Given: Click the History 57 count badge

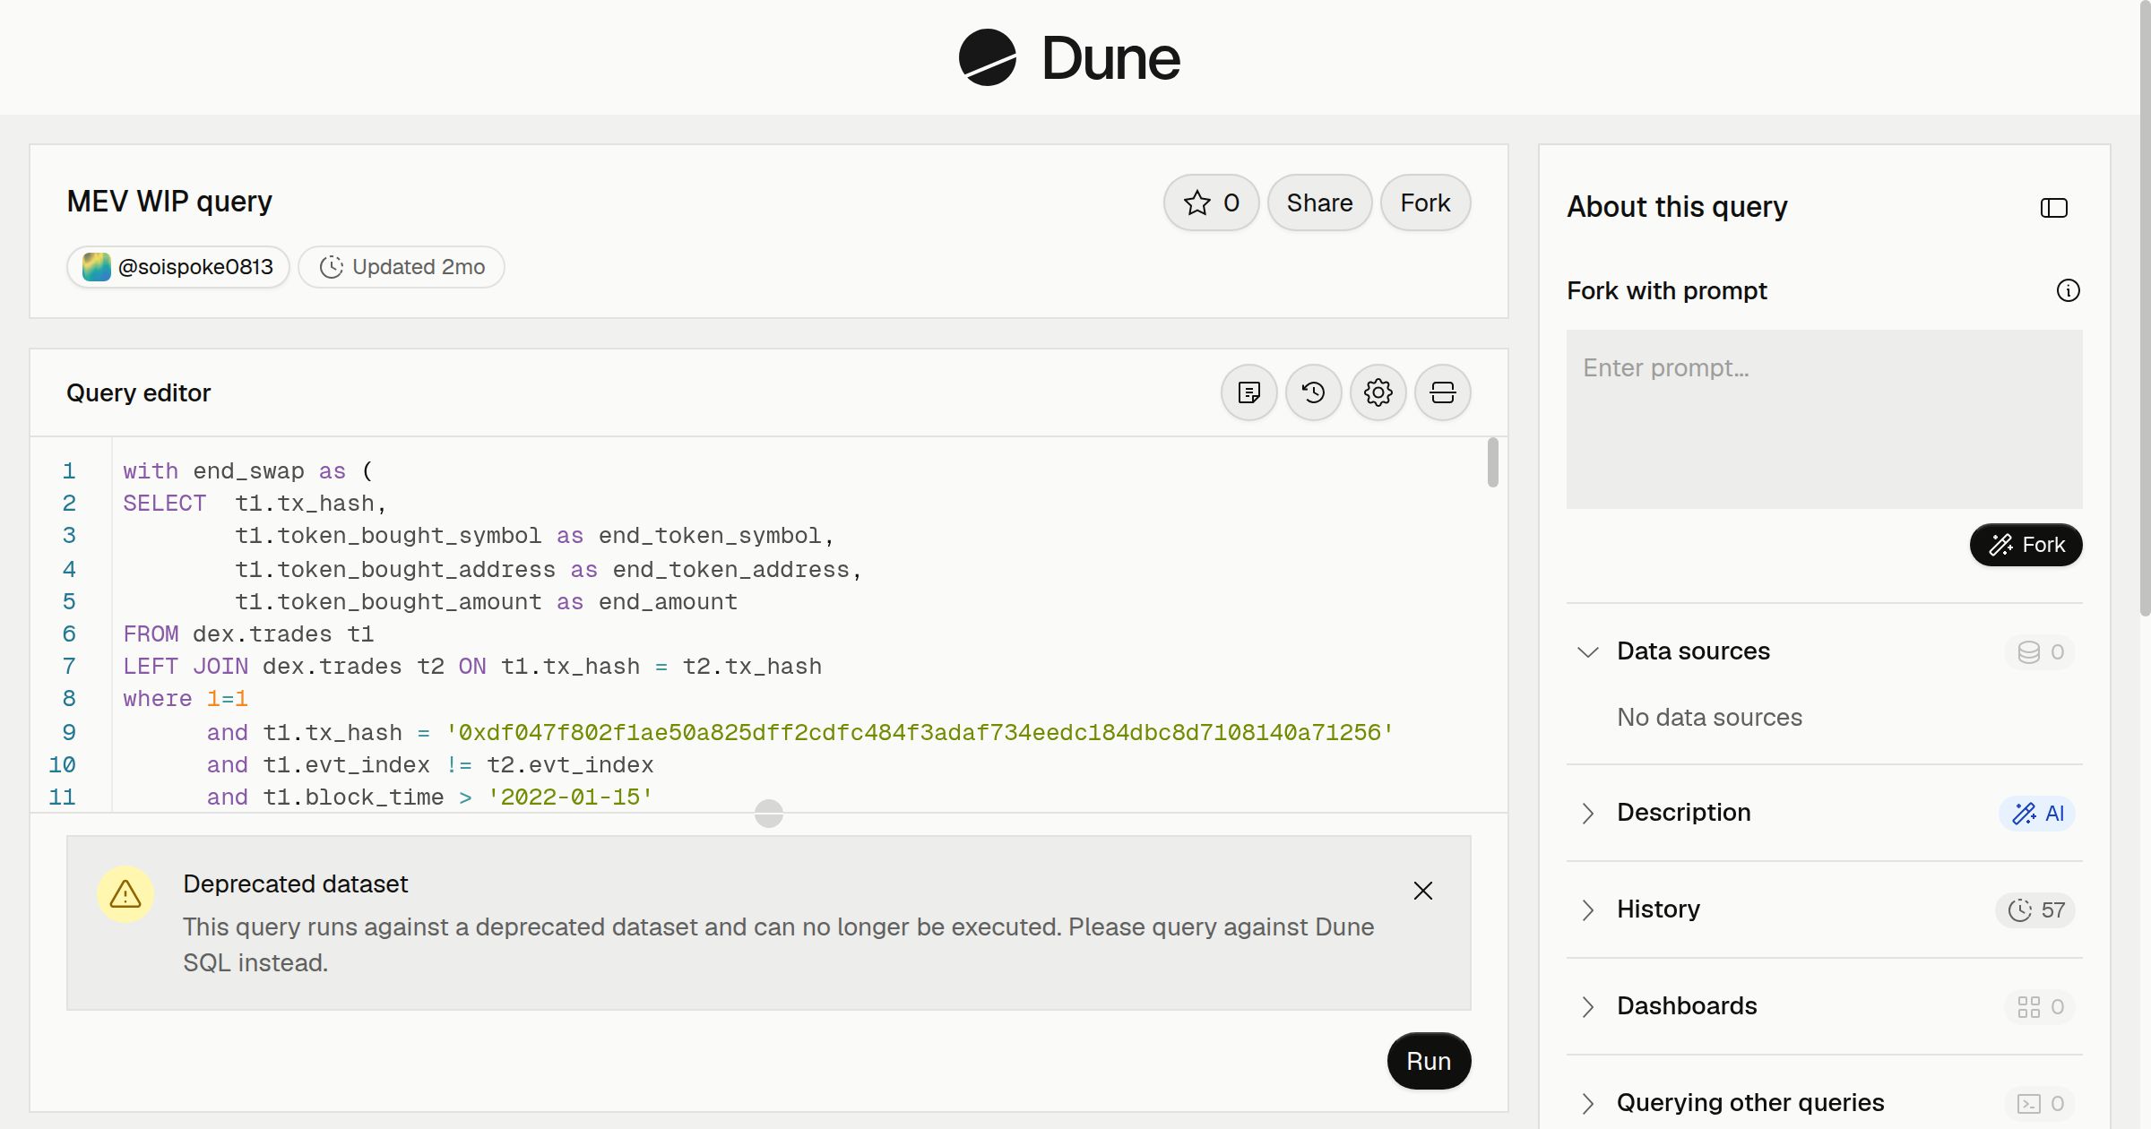Looking at the screenshot, I should click(2034, 910).
